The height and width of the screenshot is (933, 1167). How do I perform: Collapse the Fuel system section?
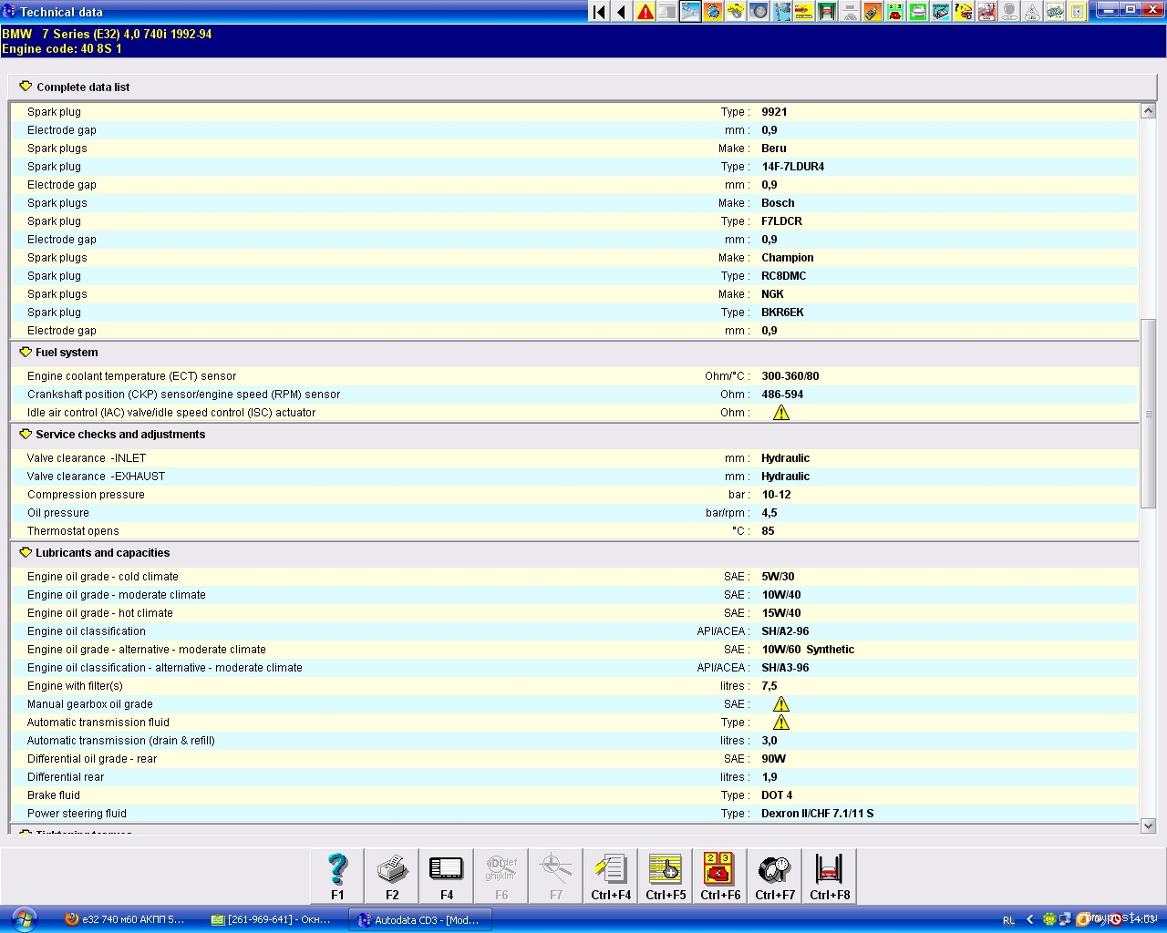point(26,353)
